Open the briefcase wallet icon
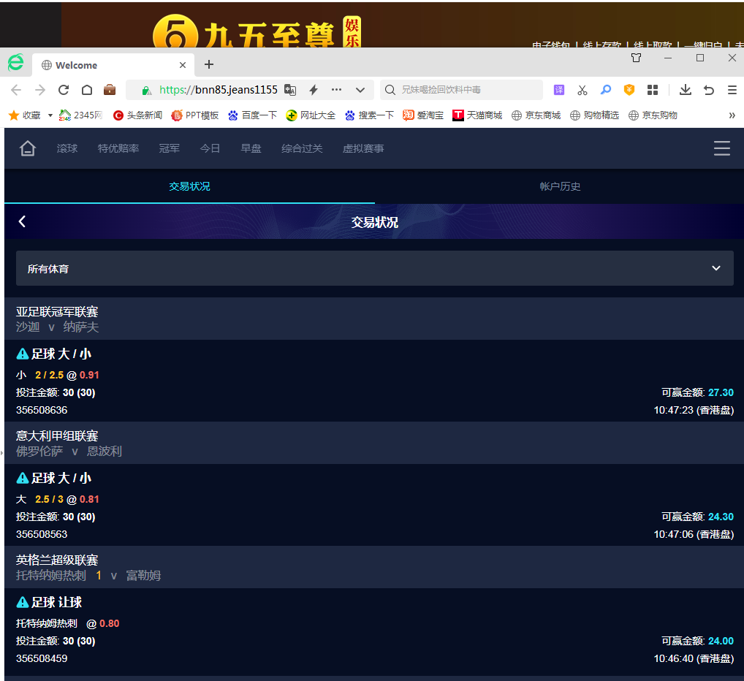744x681 pixels. 110,90
